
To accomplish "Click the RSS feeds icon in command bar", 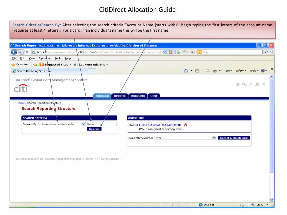I will [197, 71].
